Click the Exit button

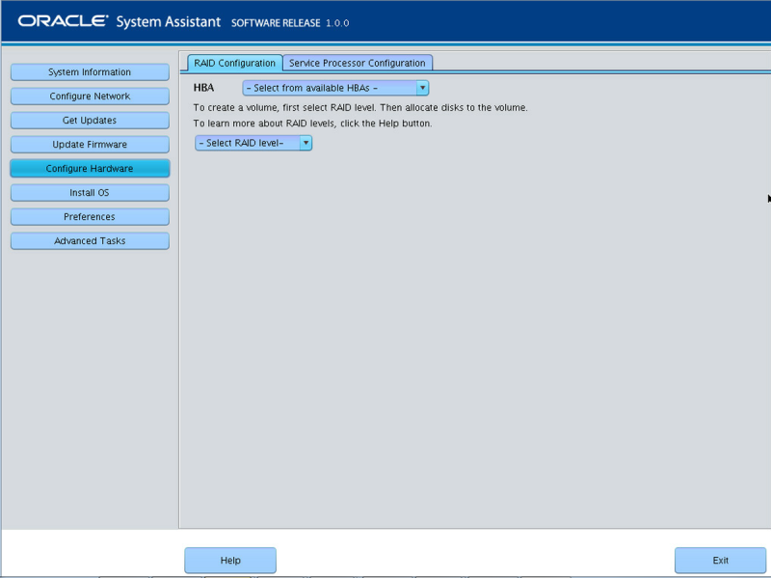click(720, 561)
